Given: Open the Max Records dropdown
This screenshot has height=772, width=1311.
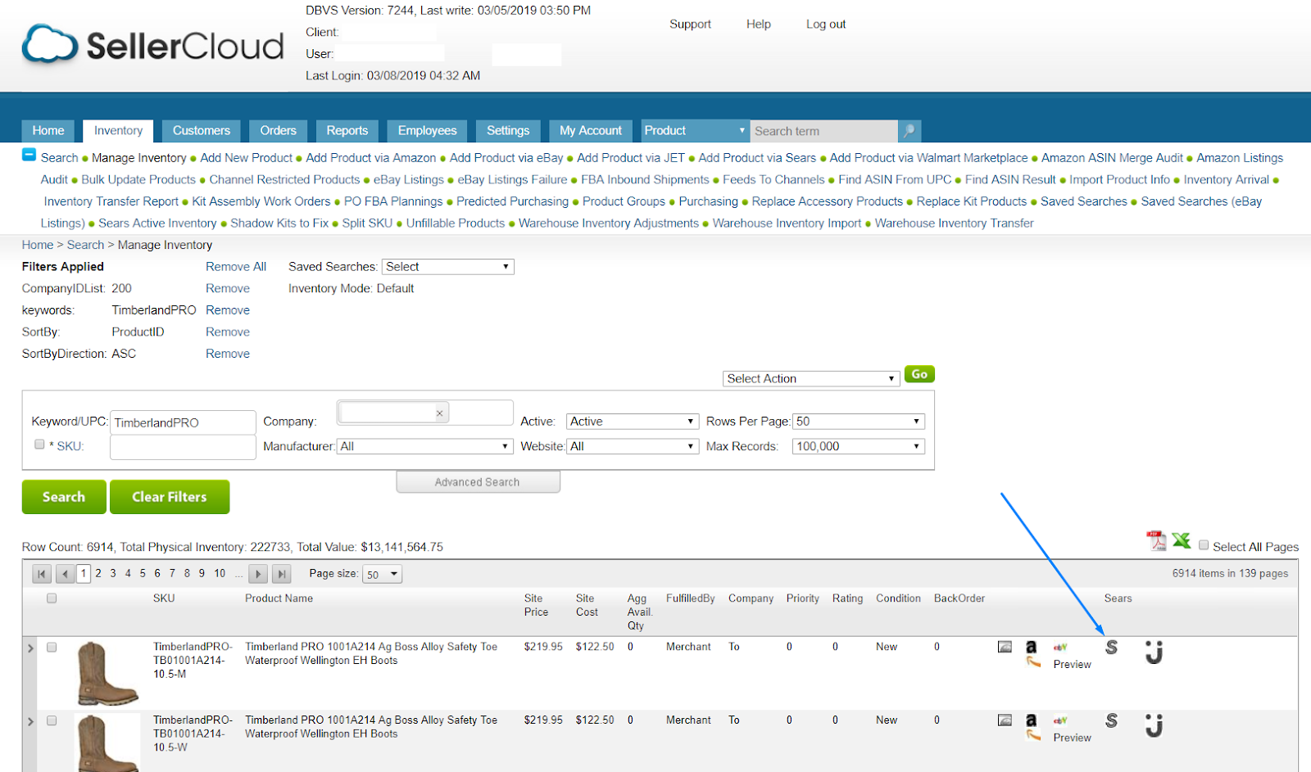Looking at the screenshot, I should tap(858, 446).
